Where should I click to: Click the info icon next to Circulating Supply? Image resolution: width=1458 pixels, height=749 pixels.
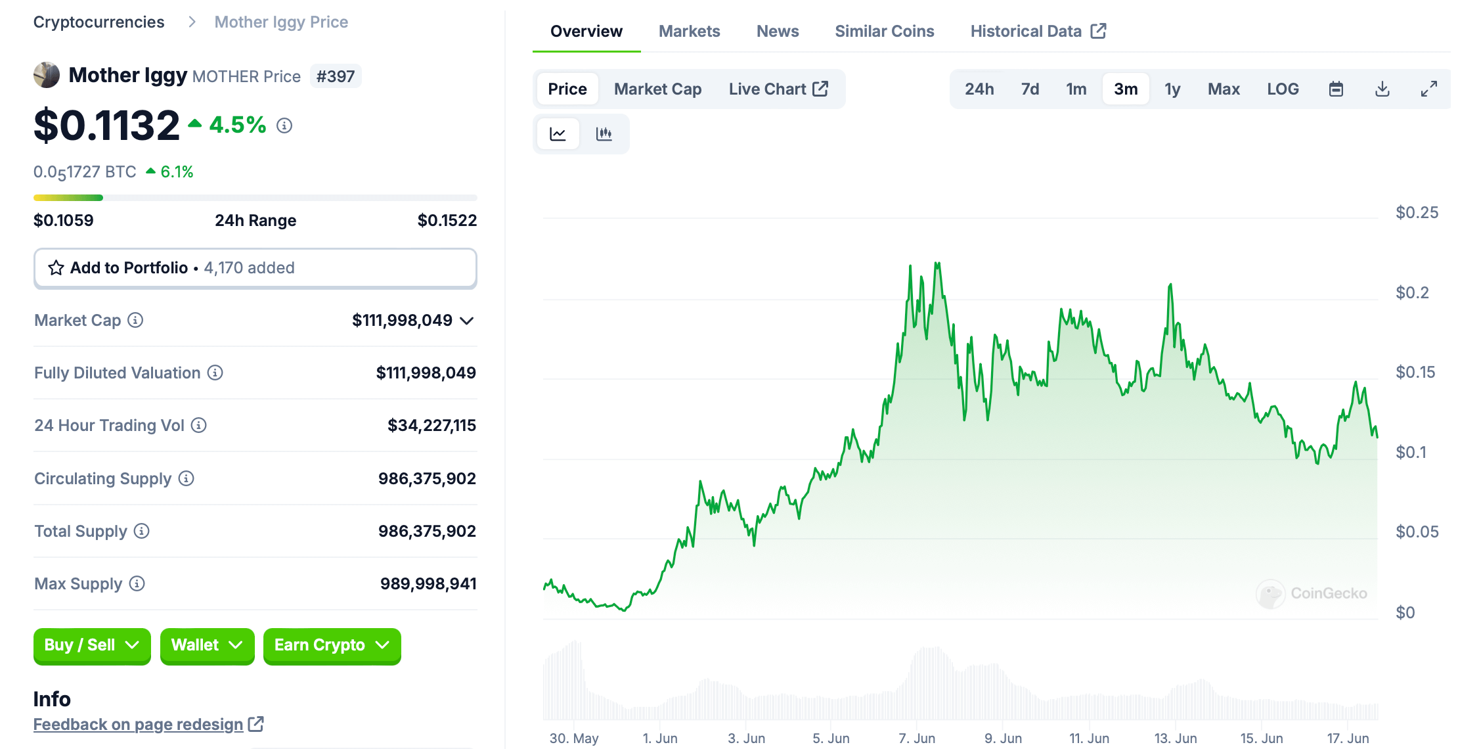[x=187, y=478]
